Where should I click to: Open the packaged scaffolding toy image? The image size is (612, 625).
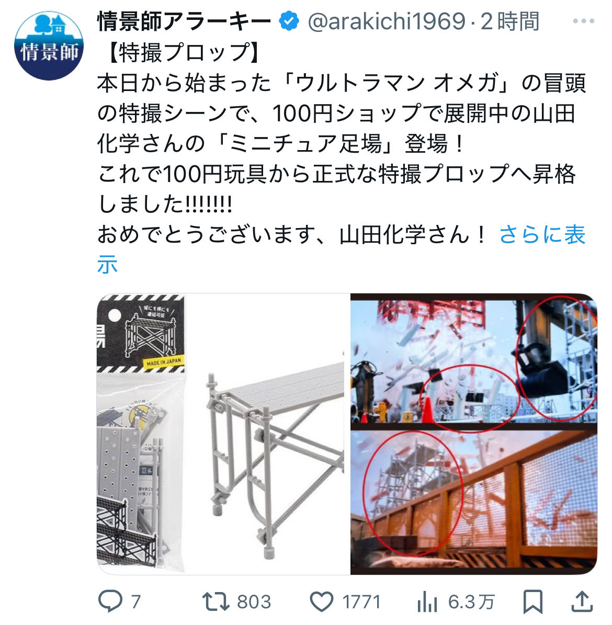click(141, 434)
